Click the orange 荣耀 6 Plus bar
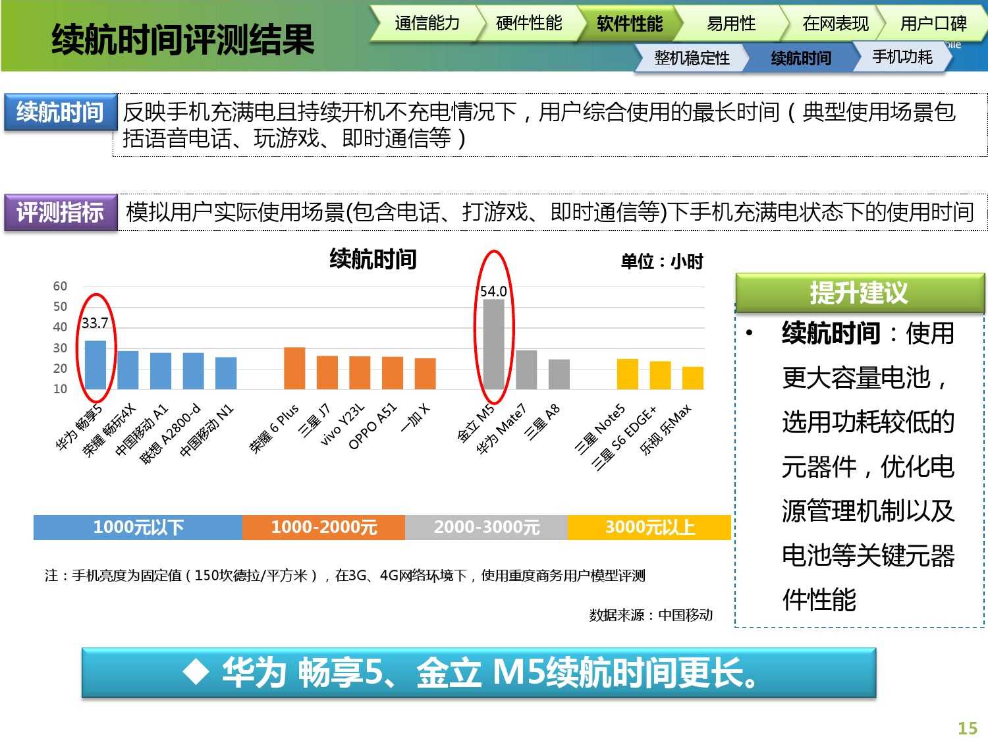 294,368
